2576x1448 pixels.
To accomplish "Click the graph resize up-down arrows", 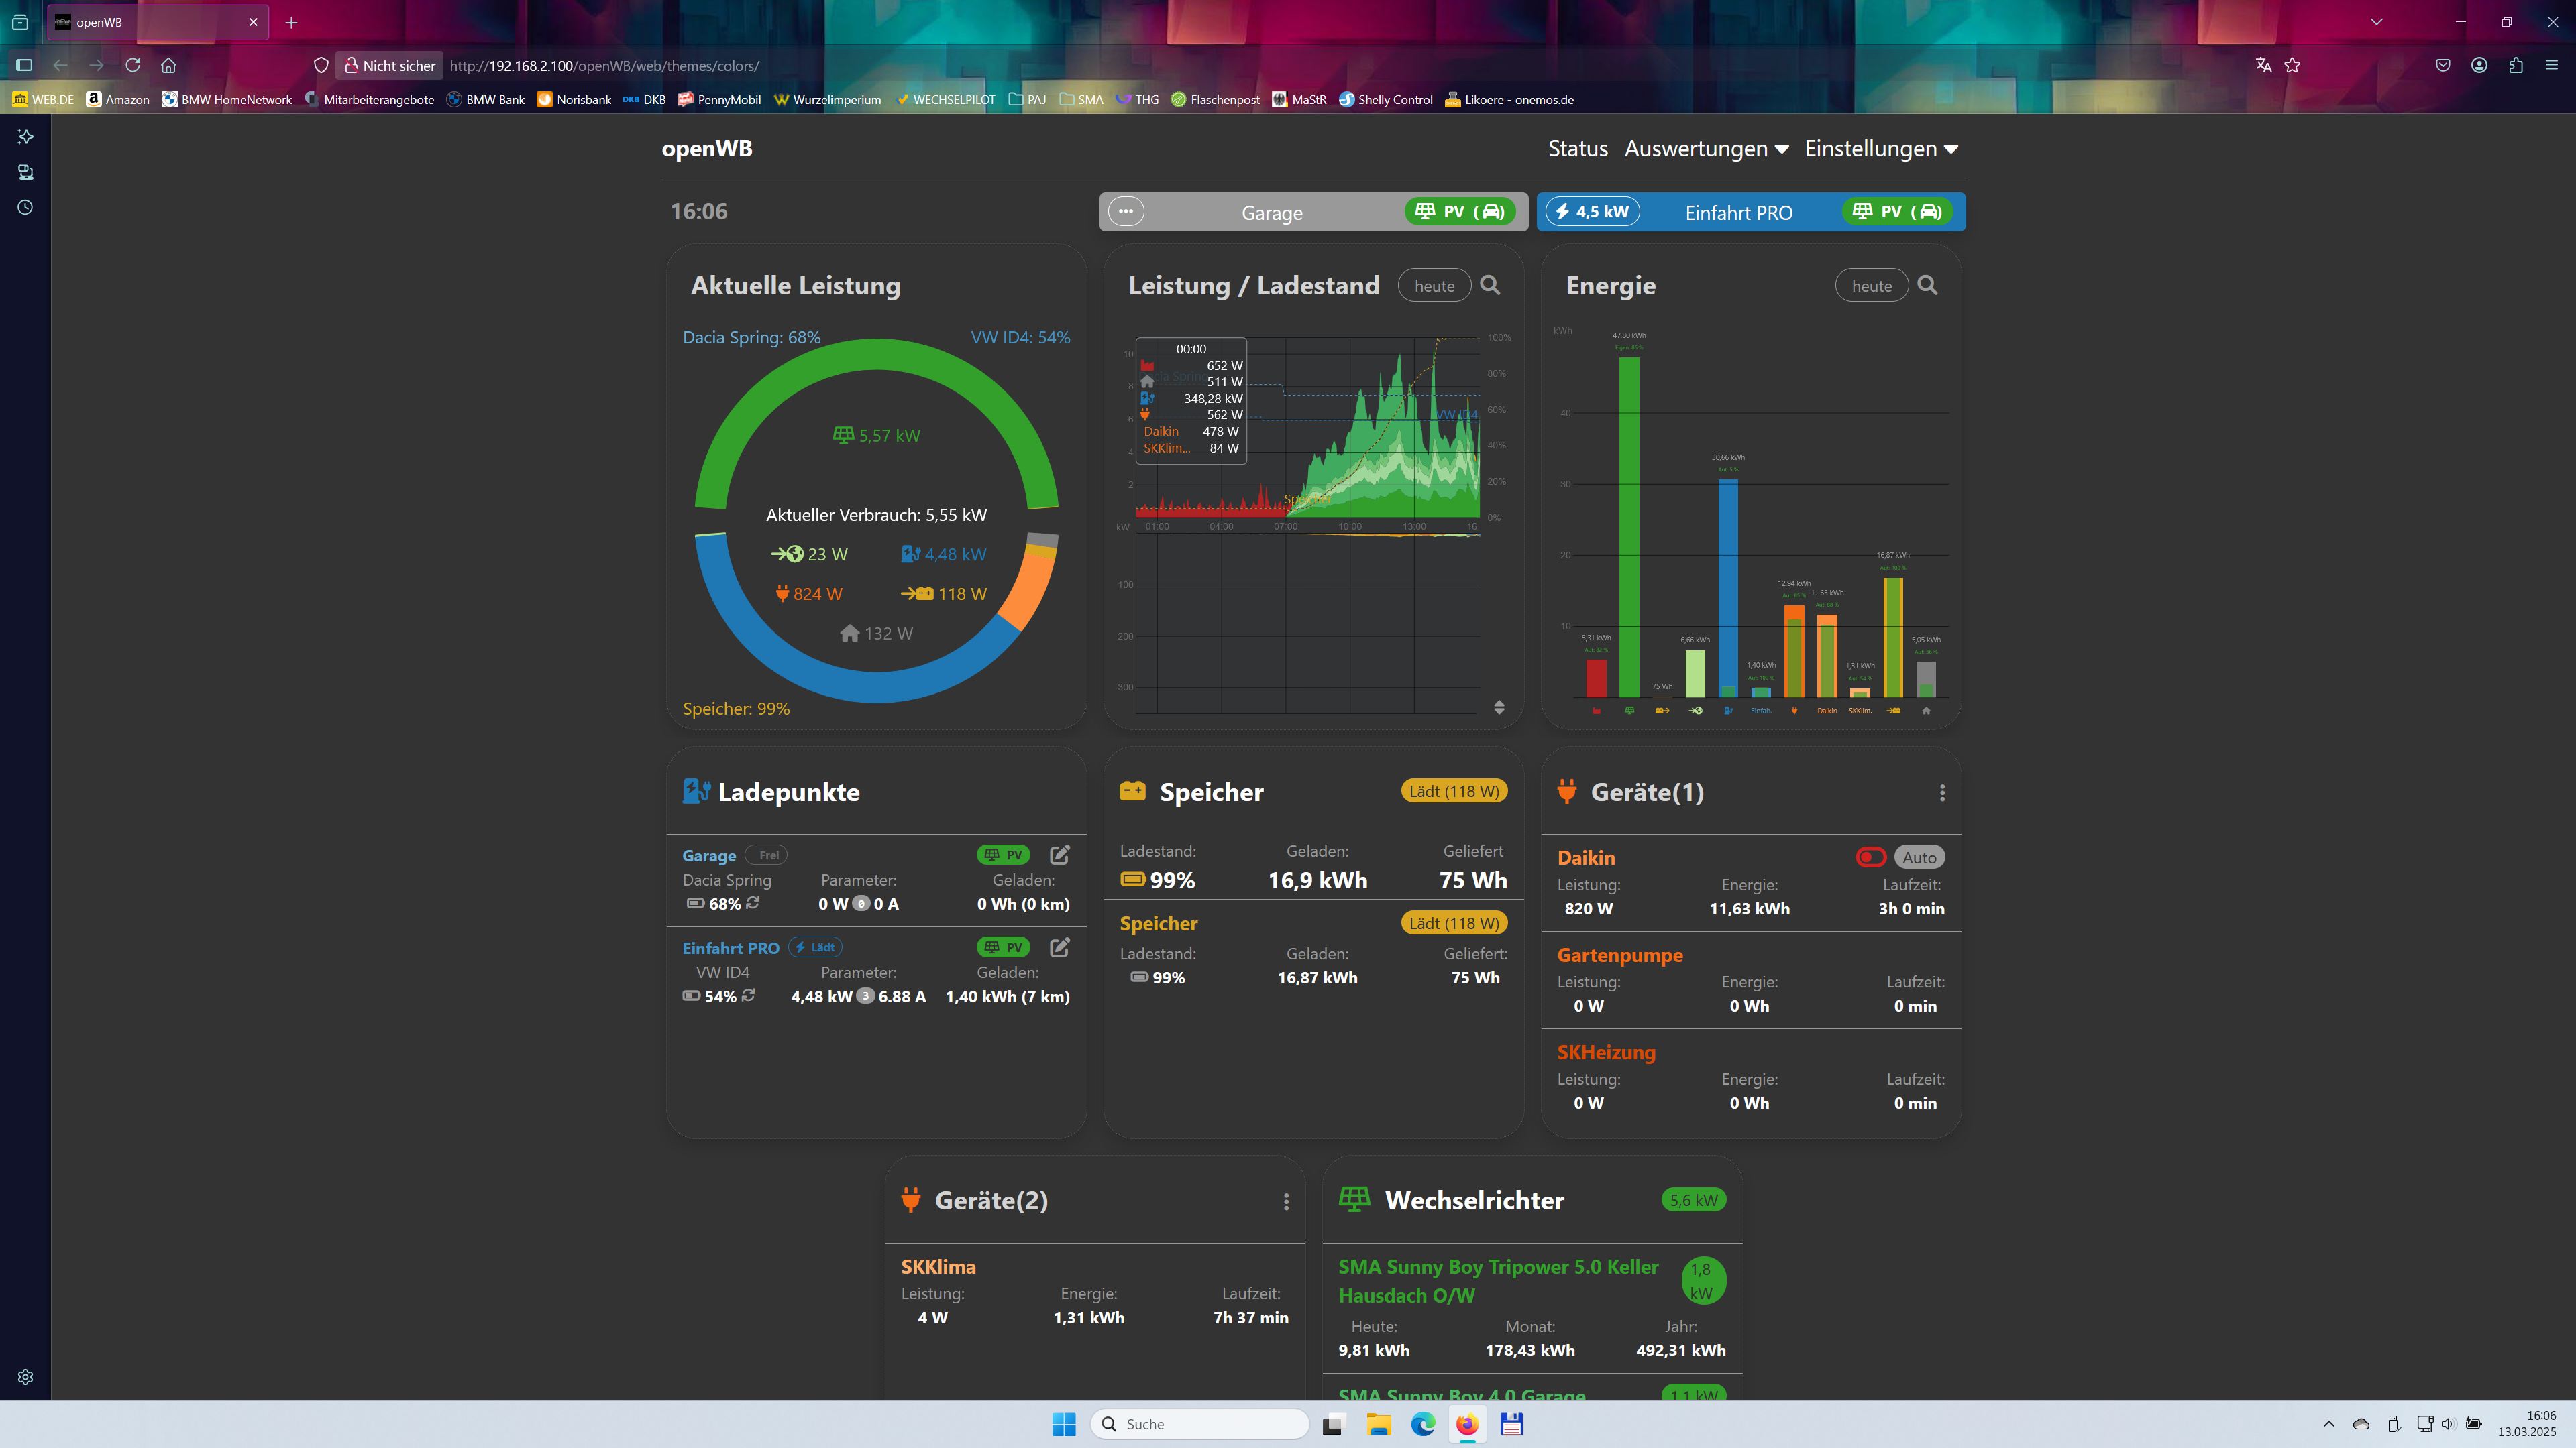I will coord(1499,707).
